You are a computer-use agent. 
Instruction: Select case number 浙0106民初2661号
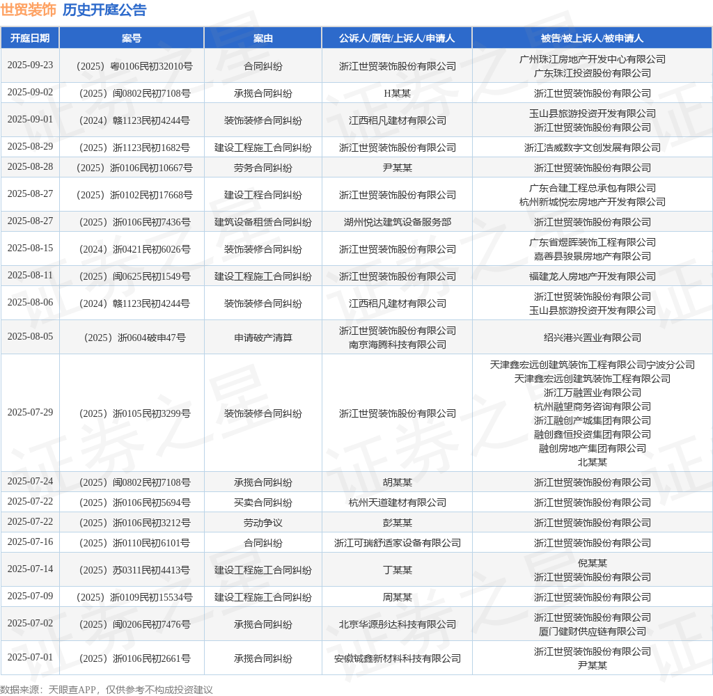pos(134,658)
